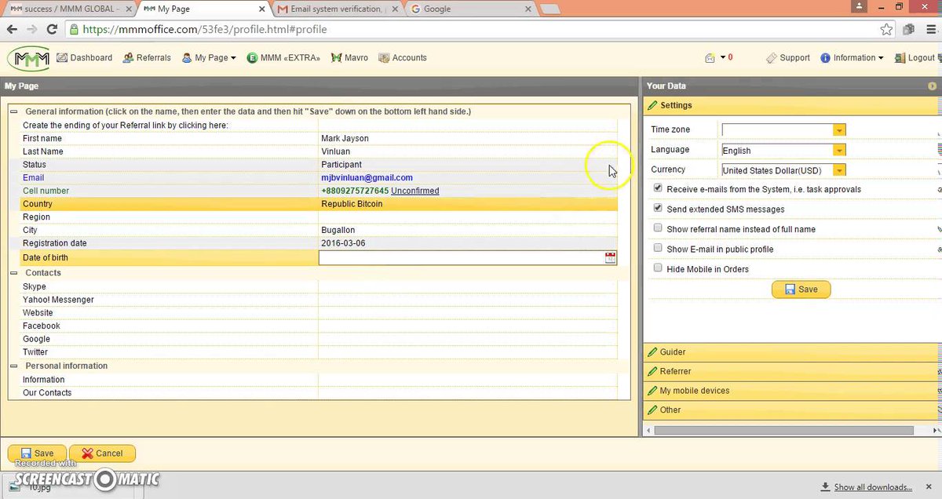This screenshot has width=942, height=499.
Task: Go forward with browser forward arrow
Action: [x=31, y=29]
